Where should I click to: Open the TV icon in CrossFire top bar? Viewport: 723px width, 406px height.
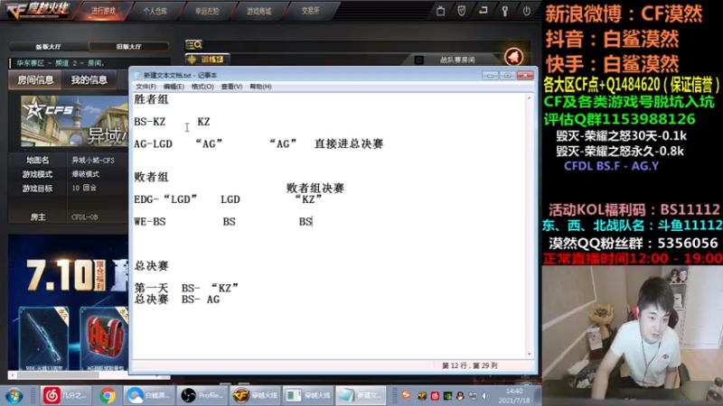coord(440,11)
